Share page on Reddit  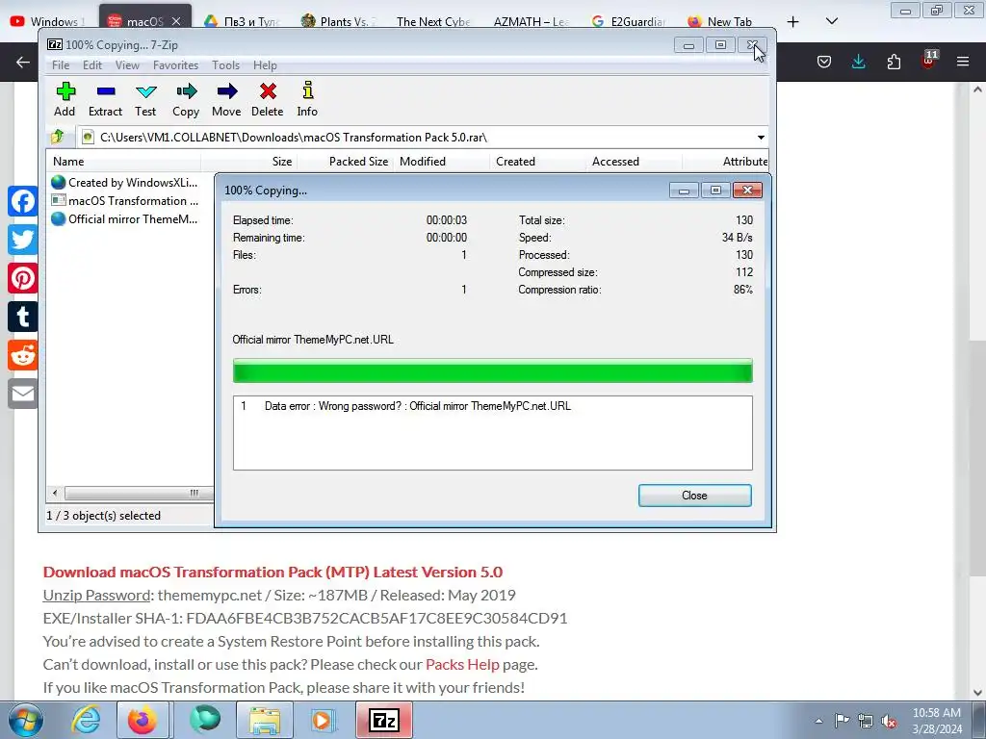click(23, 355)
